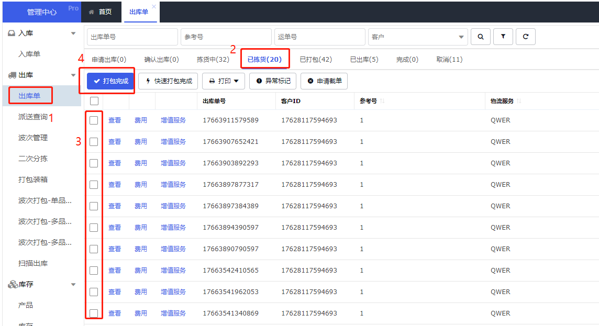This screenshot has height=326, width=599.
Task: Click the 快速打包完成 button
Action: pyautogui.click(x=168, y=81)
